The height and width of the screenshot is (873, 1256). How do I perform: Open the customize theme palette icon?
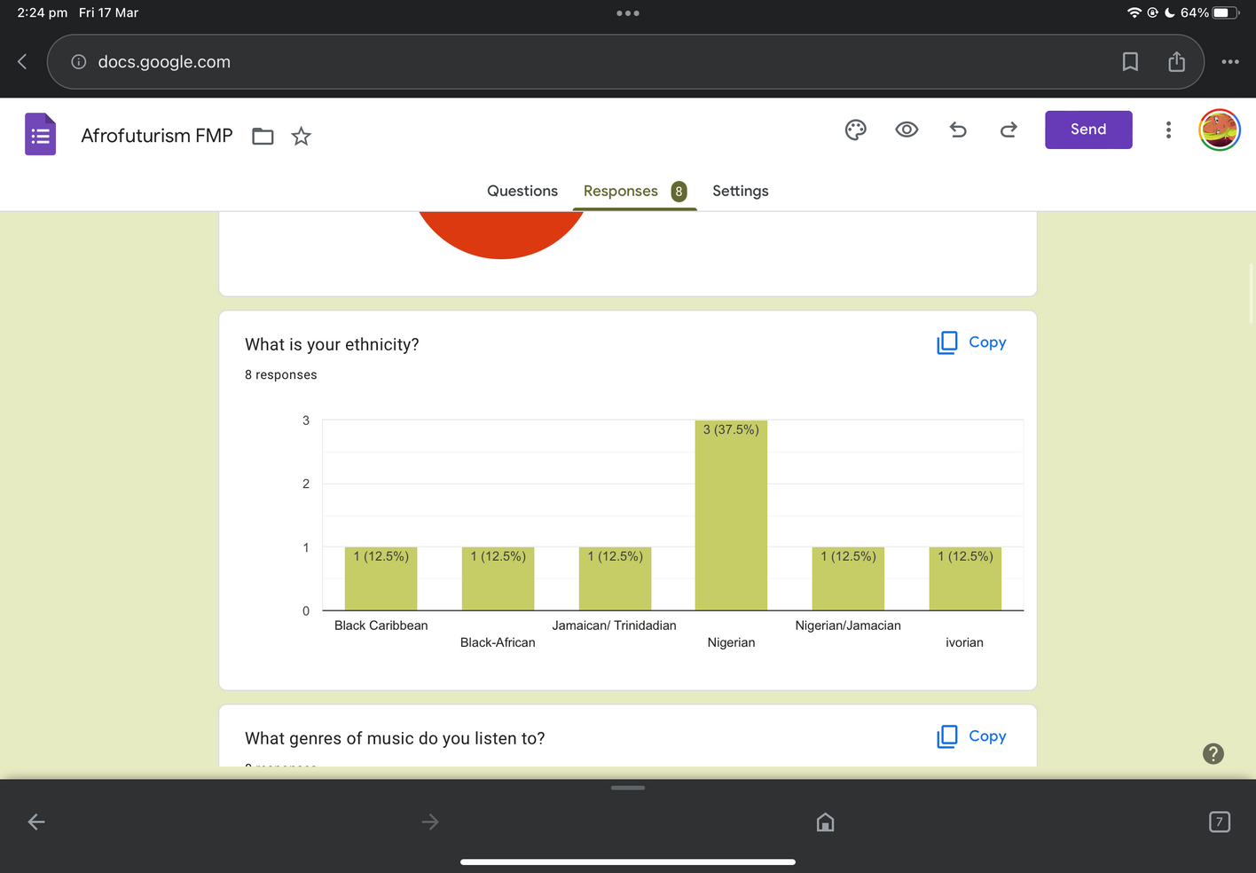(855, 130)
